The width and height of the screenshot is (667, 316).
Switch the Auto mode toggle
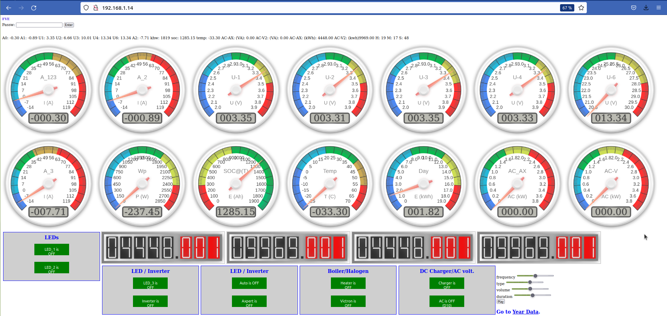coord(249,283)
